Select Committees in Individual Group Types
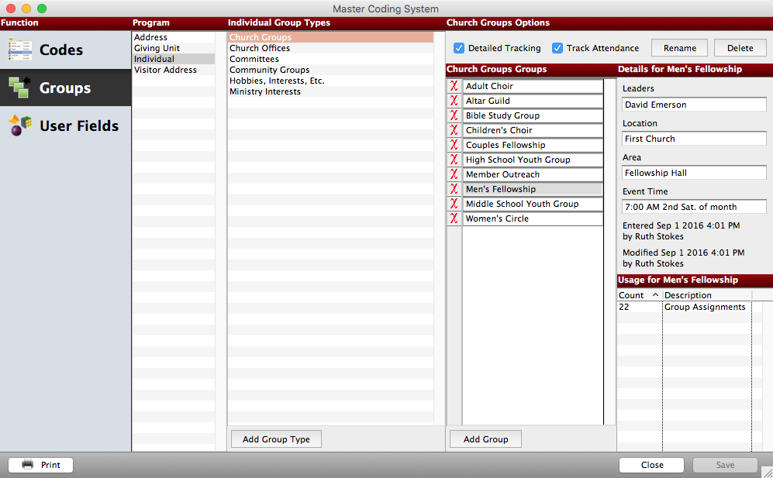This screenshot has width=773, height=478. pos(254,59)
